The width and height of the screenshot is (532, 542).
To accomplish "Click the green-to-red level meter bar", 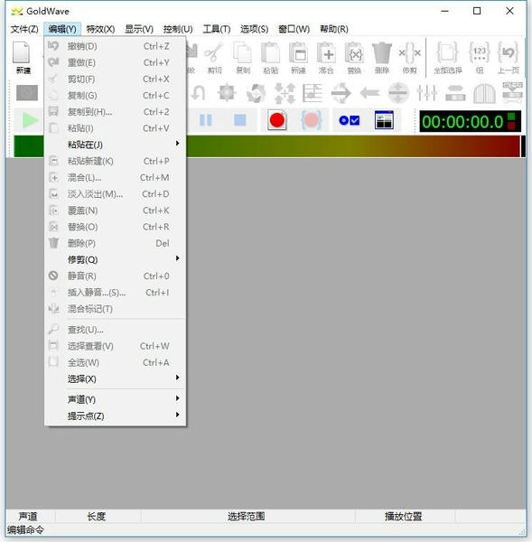I will click(266, 146).
